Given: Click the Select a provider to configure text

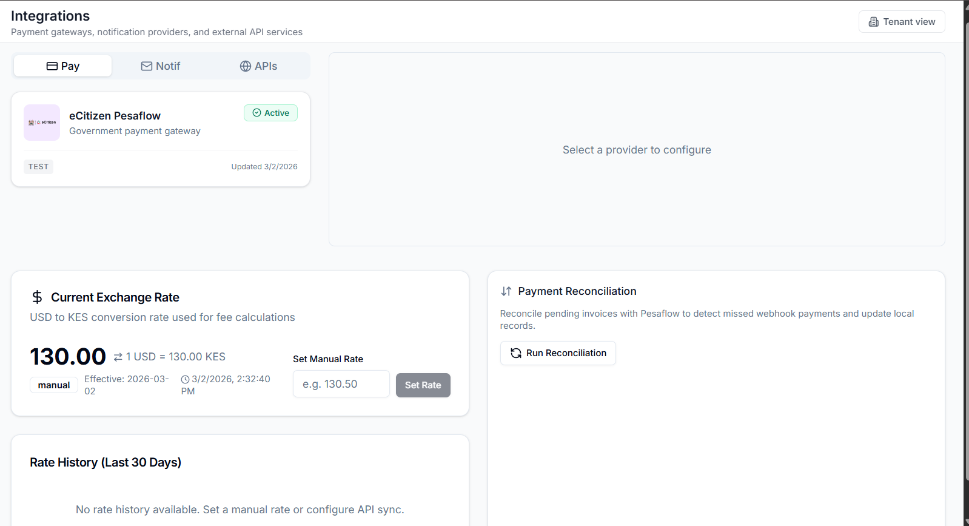Looking at the screenshot, I should pyautogui.click(x=637, y=150).
